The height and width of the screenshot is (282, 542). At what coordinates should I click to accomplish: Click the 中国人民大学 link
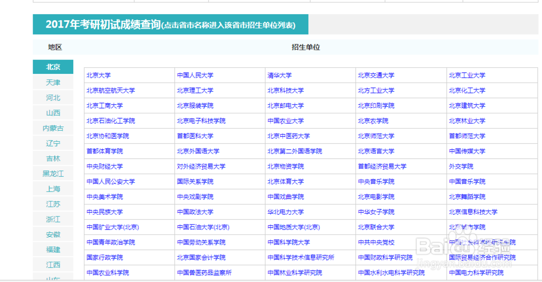click(x=195, y=75)
